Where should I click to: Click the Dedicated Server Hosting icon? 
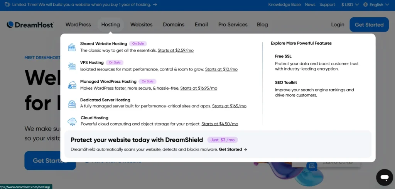[72, 104]
